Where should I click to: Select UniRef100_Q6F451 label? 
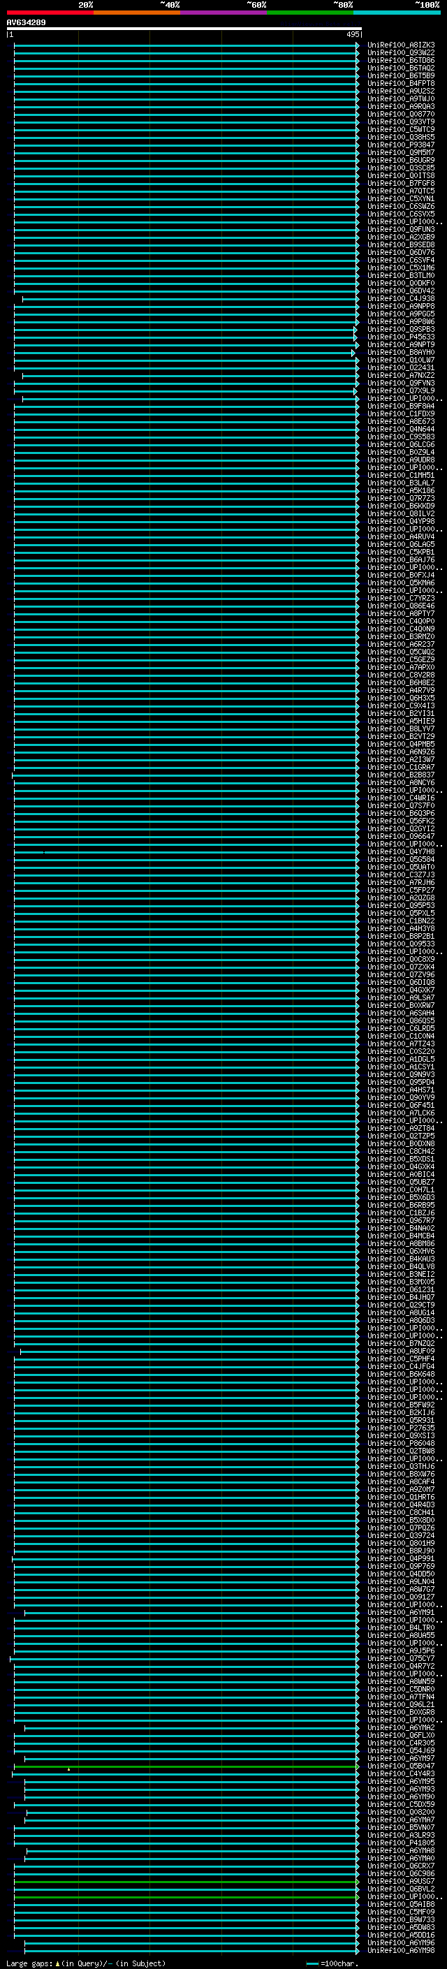(401, 1105)
